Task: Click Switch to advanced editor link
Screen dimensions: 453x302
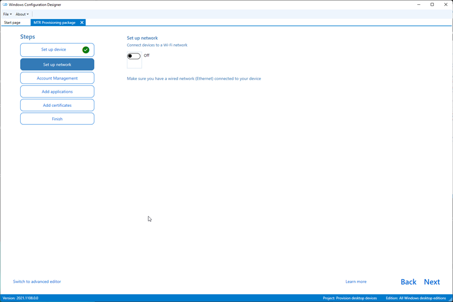Action: tap(37, 281)
